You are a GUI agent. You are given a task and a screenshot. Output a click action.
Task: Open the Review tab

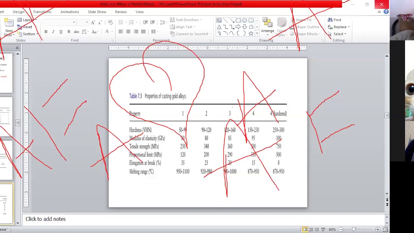click(121, 12)
